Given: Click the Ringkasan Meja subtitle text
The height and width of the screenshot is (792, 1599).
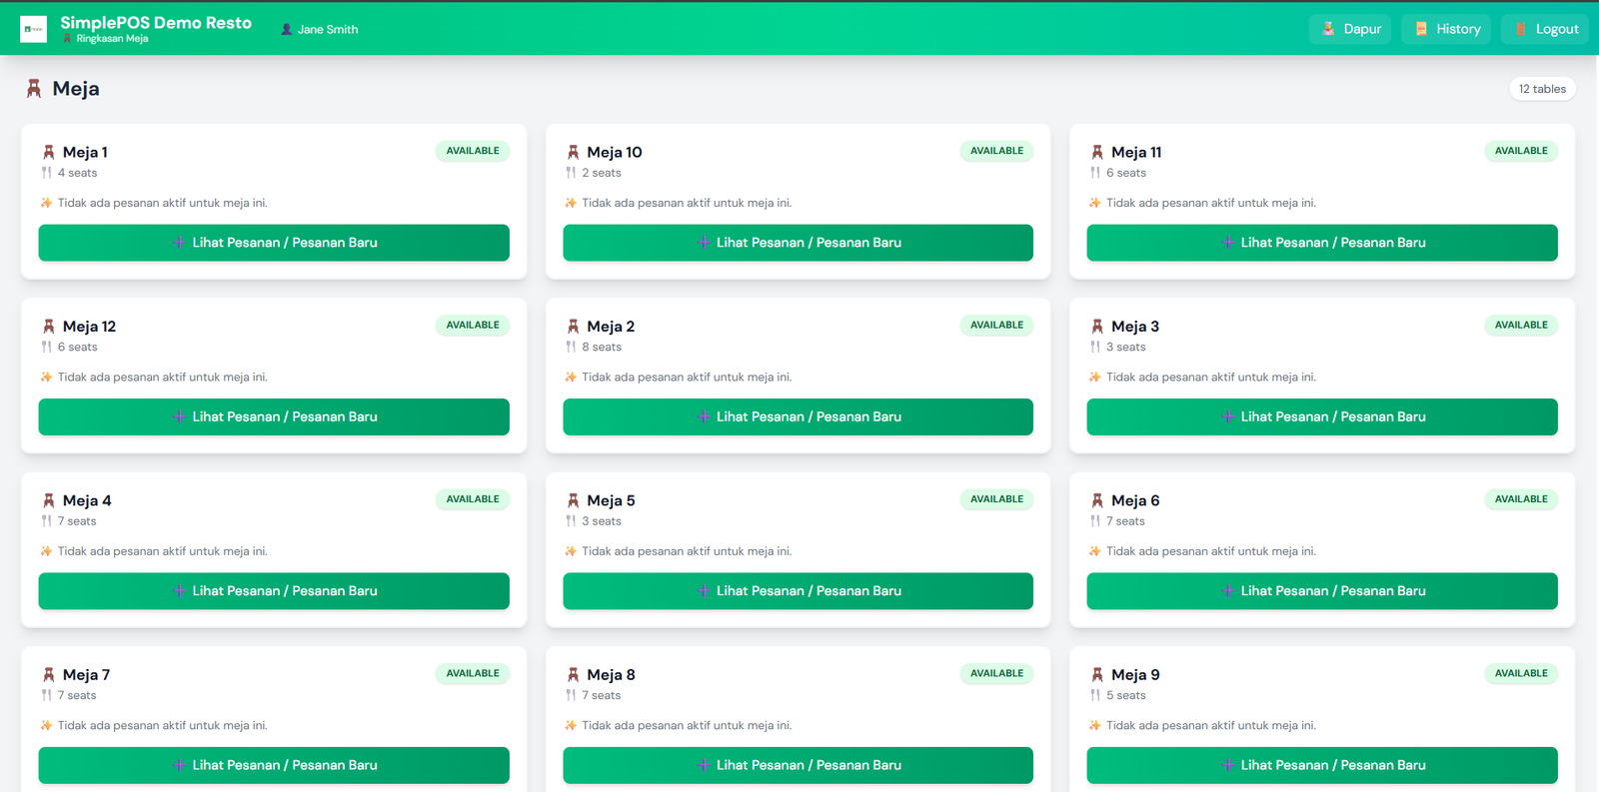Looking at the screenshot, I should pos(112,39).
